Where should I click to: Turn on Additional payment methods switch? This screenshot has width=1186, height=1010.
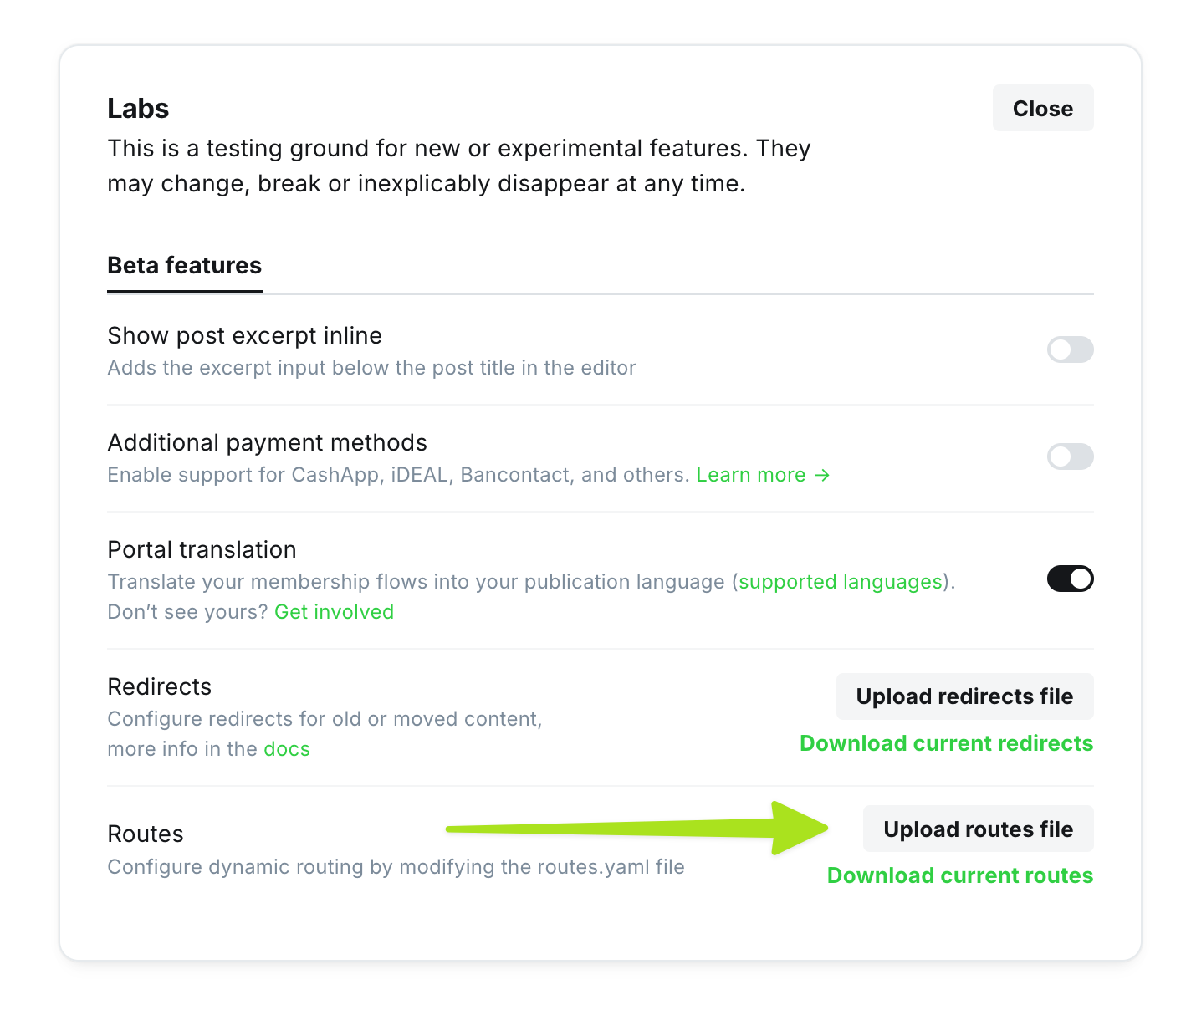pyautogui.click(x=1070, y=457)
